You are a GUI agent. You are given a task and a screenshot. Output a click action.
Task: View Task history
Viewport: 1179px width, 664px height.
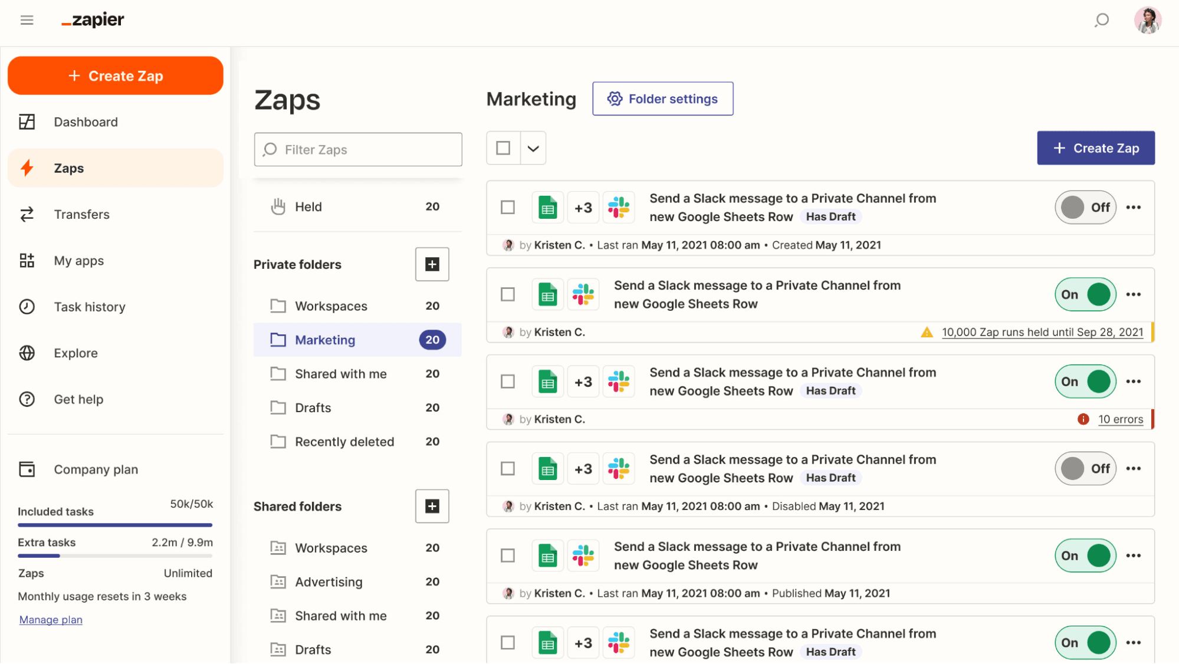coord(88,307)
